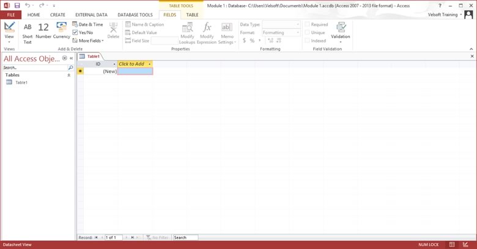Go to the new blank record button
The image size is (477, 249).
click(139, 237)
